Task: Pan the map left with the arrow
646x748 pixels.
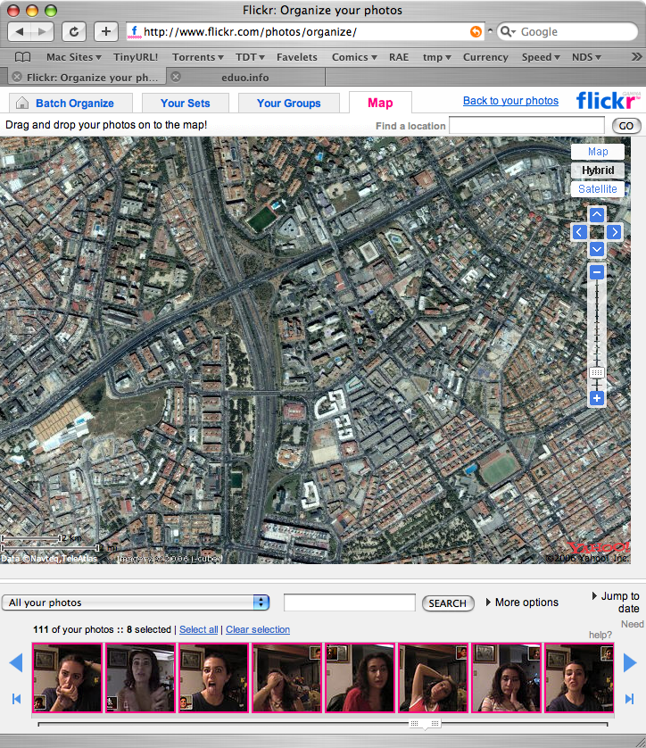Action: 579,232
